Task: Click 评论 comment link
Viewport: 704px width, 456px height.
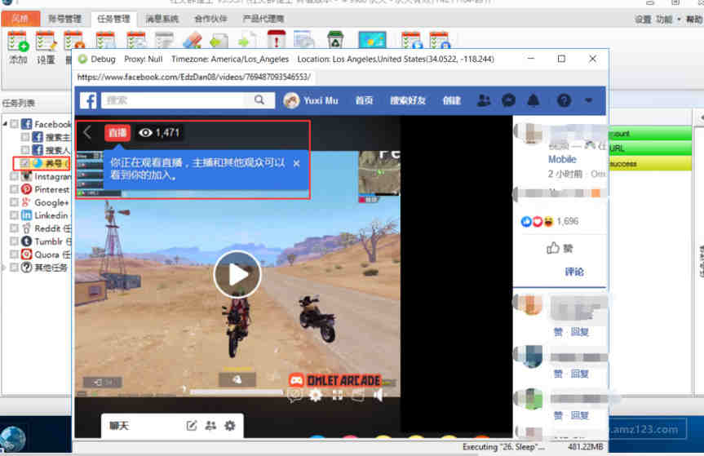Action: pyautogui.click(x=574, y=272)
